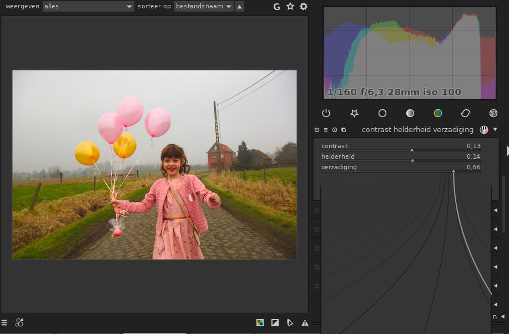Click the multiple instances icon of the module
Screen dimensions: 509x334
click(344, 130)
